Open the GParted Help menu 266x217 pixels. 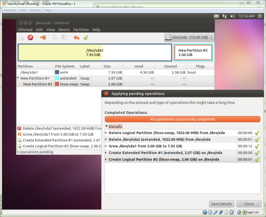(x=96, y=30)
